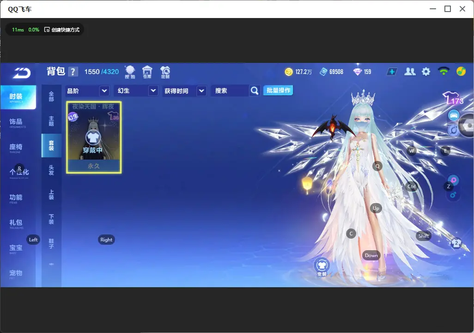Click the blue coupon currency icon
Viewport: 474px width, 333px height.
pos(323,72)
